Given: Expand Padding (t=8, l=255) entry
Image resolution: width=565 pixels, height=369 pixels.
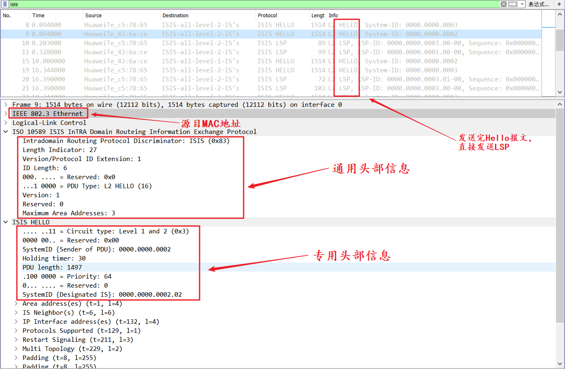Looking at the screenshot, I should click(x=16, y=358).
